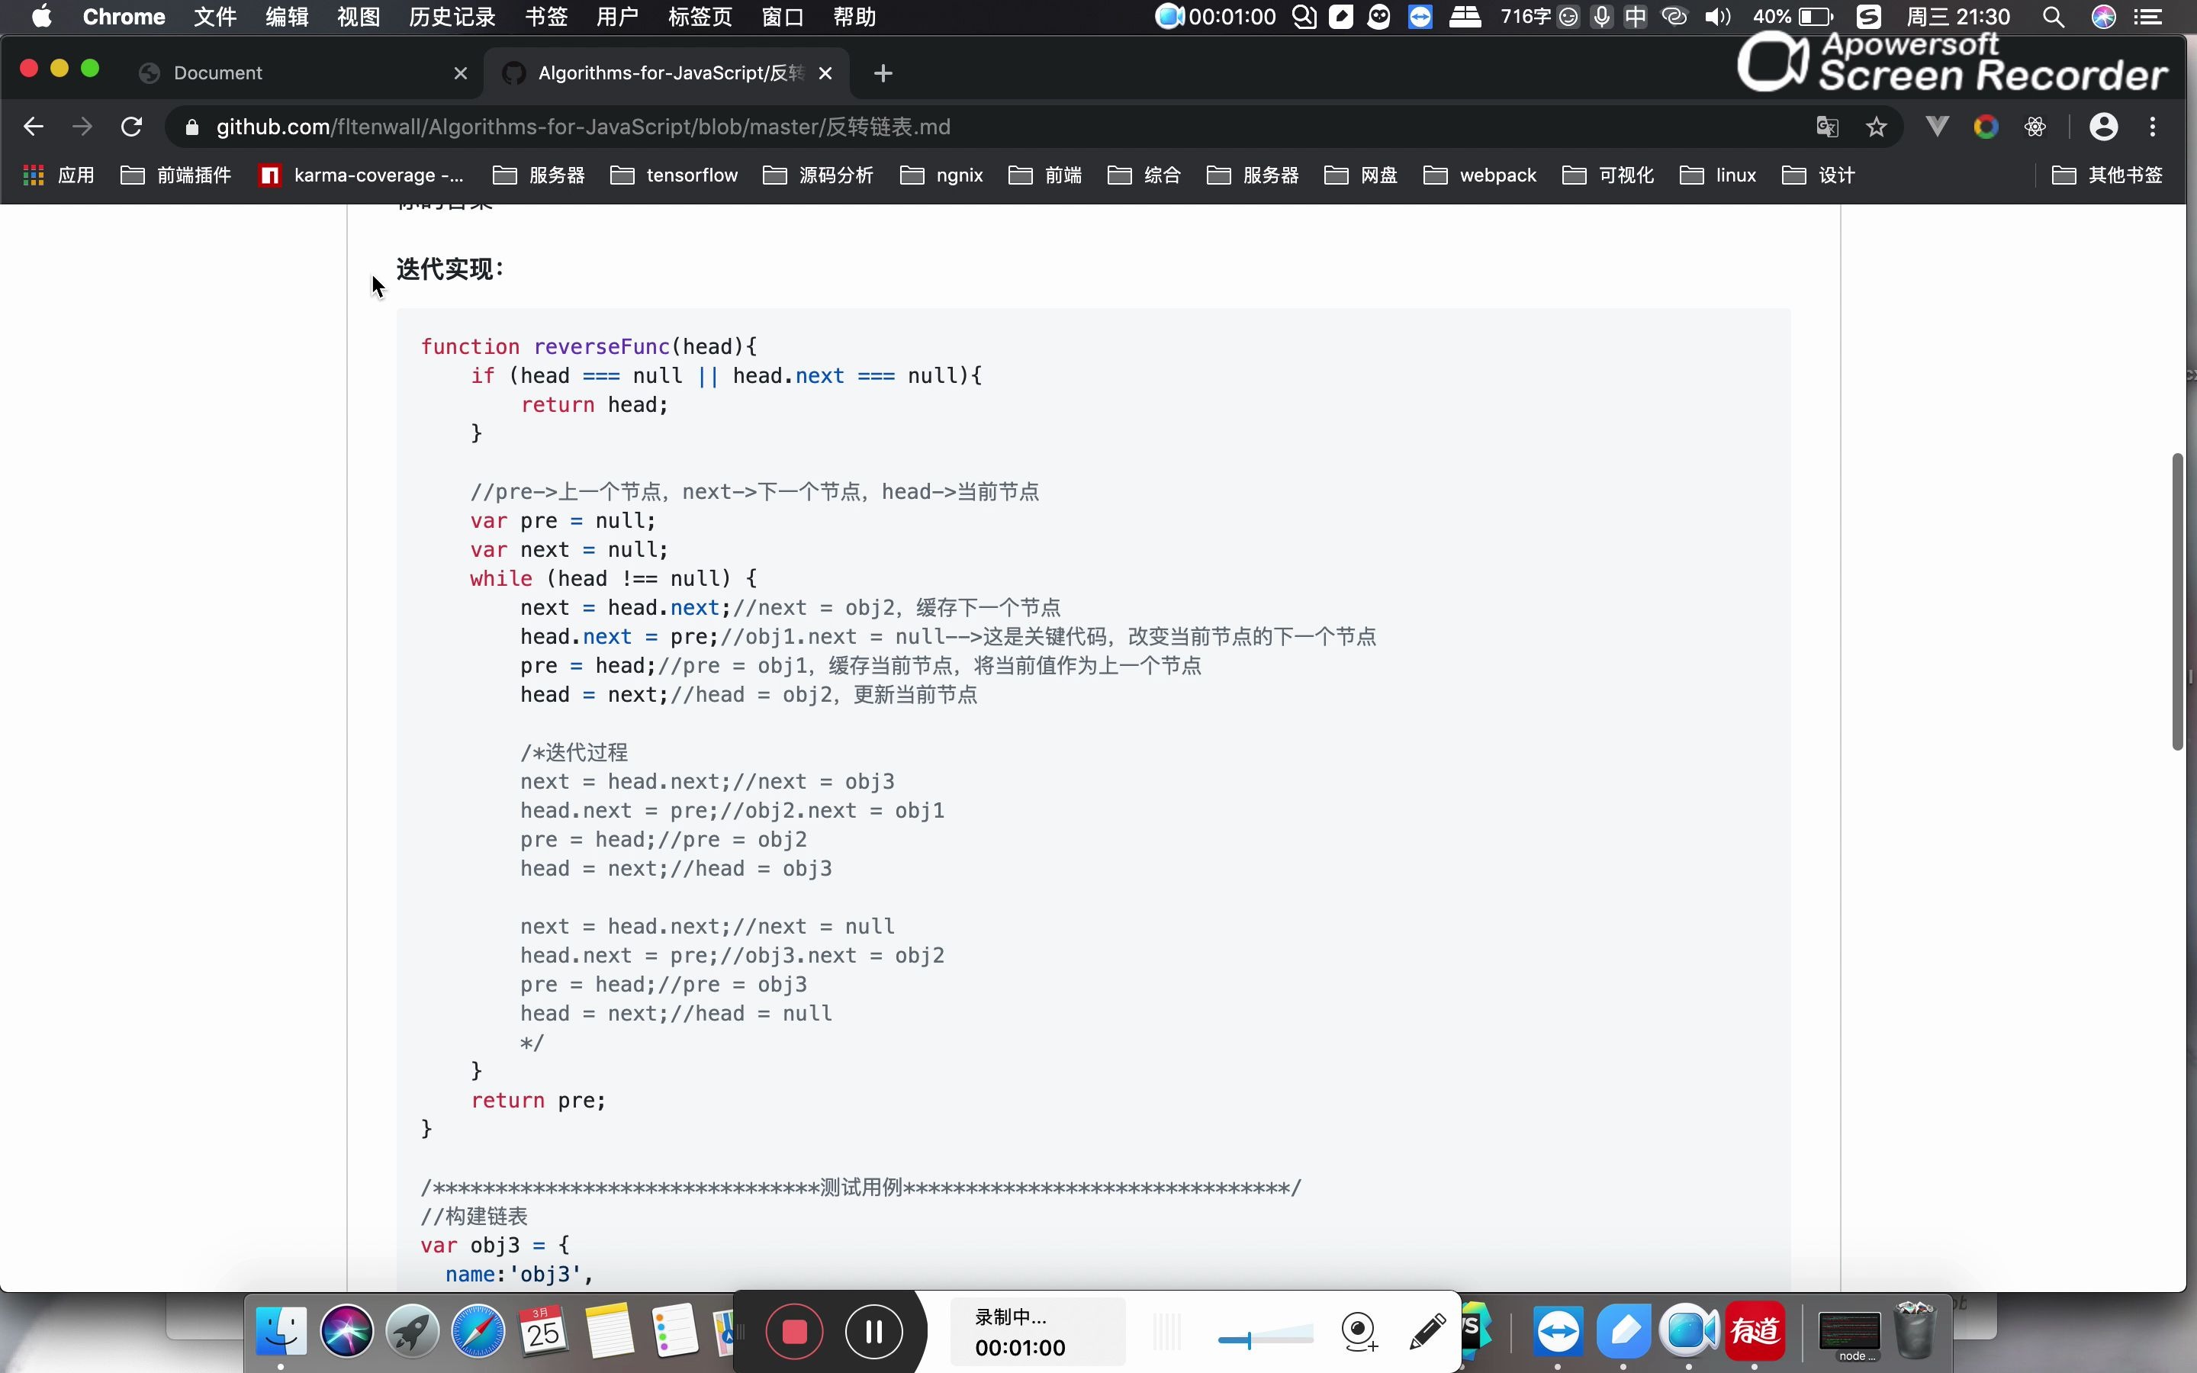Toggle the microphone icon in the menu bar

click(x=1602, y=18)
